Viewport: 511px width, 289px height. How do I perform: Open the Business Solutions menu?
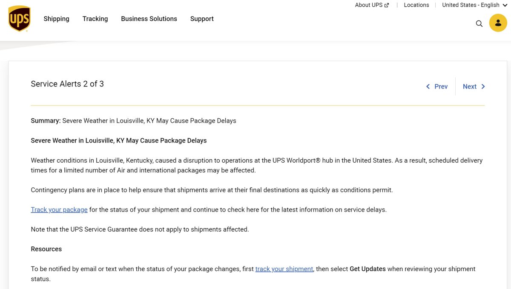pos(149,19)
